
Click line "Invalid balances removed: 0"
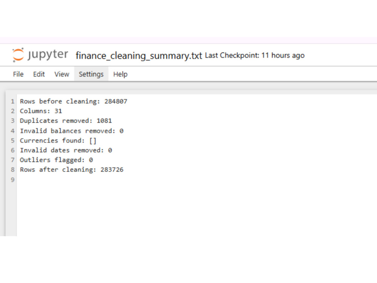point(72,131)
